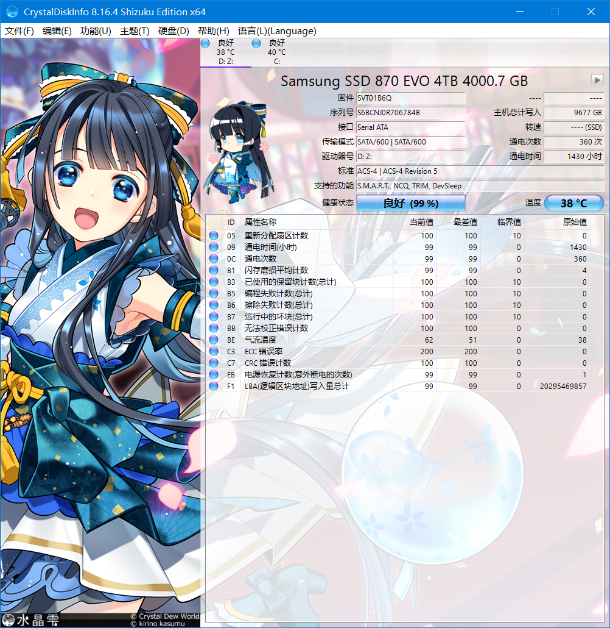Screen dimensions: 610x628
Task: Click the small Shizuku chibi character image
Action: click(x=239, y=152)
